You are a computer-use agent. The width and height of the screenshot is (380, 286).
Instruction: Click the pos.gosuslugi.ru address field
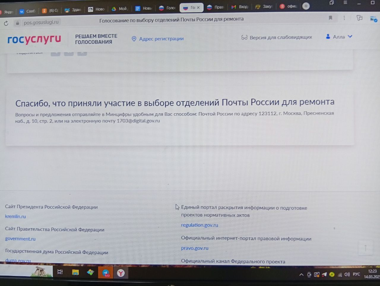41,22
